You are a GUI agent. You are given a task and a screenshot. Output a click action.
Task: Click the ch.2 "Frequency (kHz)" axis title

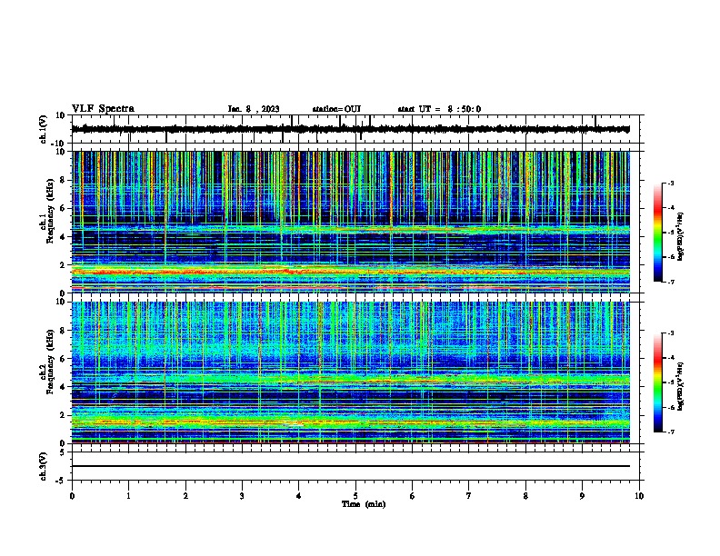point(50,362)
